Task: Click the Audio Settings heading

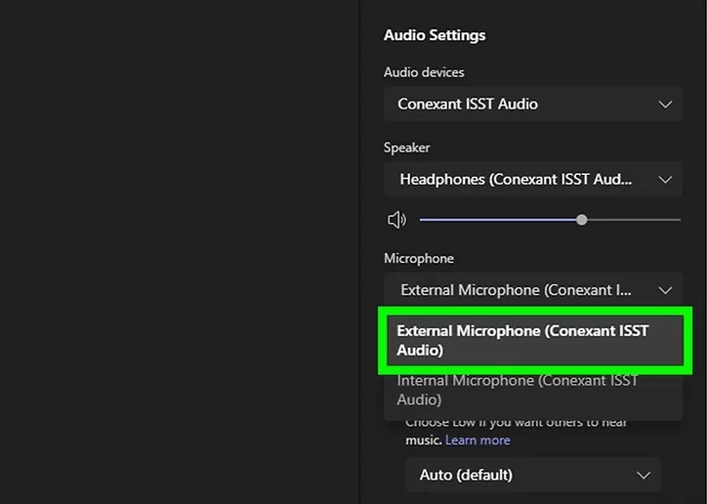Action: (435, 35)
